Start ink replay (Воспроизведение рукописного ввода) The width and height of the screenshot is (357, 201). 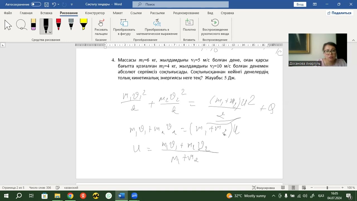tap(215, 27)
